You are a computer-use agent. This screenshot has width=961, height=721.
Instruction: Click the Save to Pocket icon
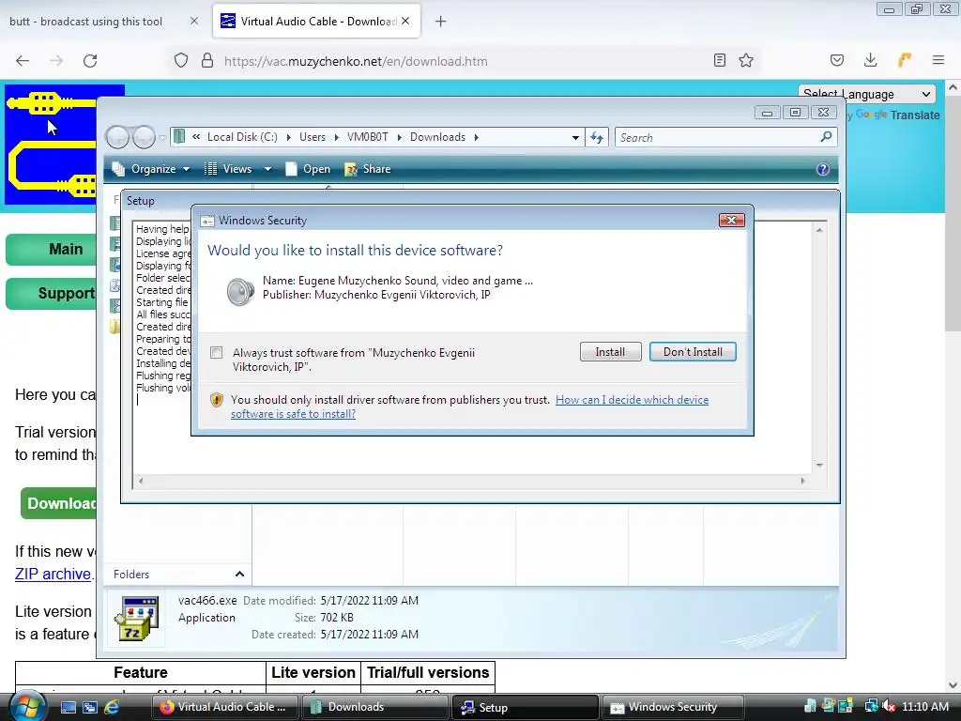(836, 60)
